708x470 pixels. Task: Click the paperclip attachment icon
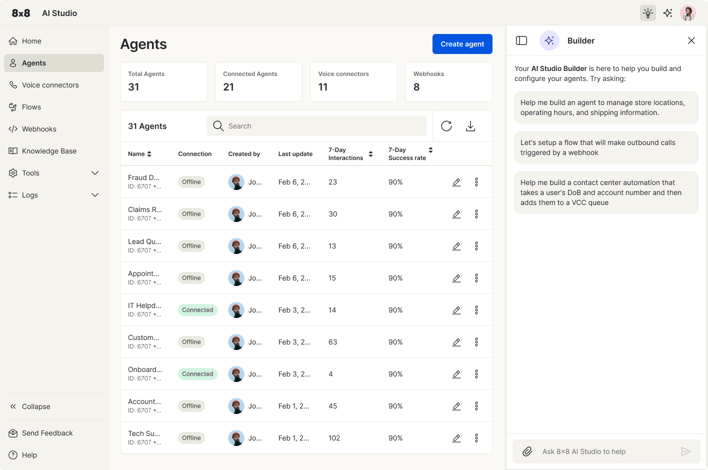point(527,451)
